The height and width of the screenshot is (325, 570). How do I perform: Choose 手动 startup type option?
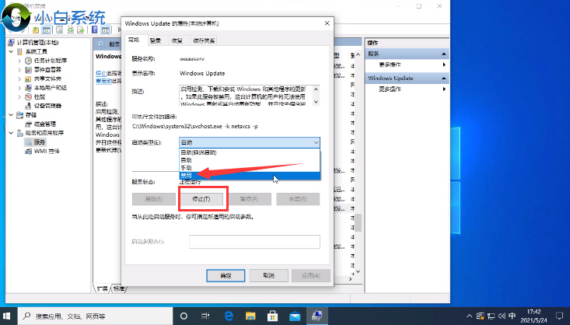pyautogui.click(x=250, y=168)
